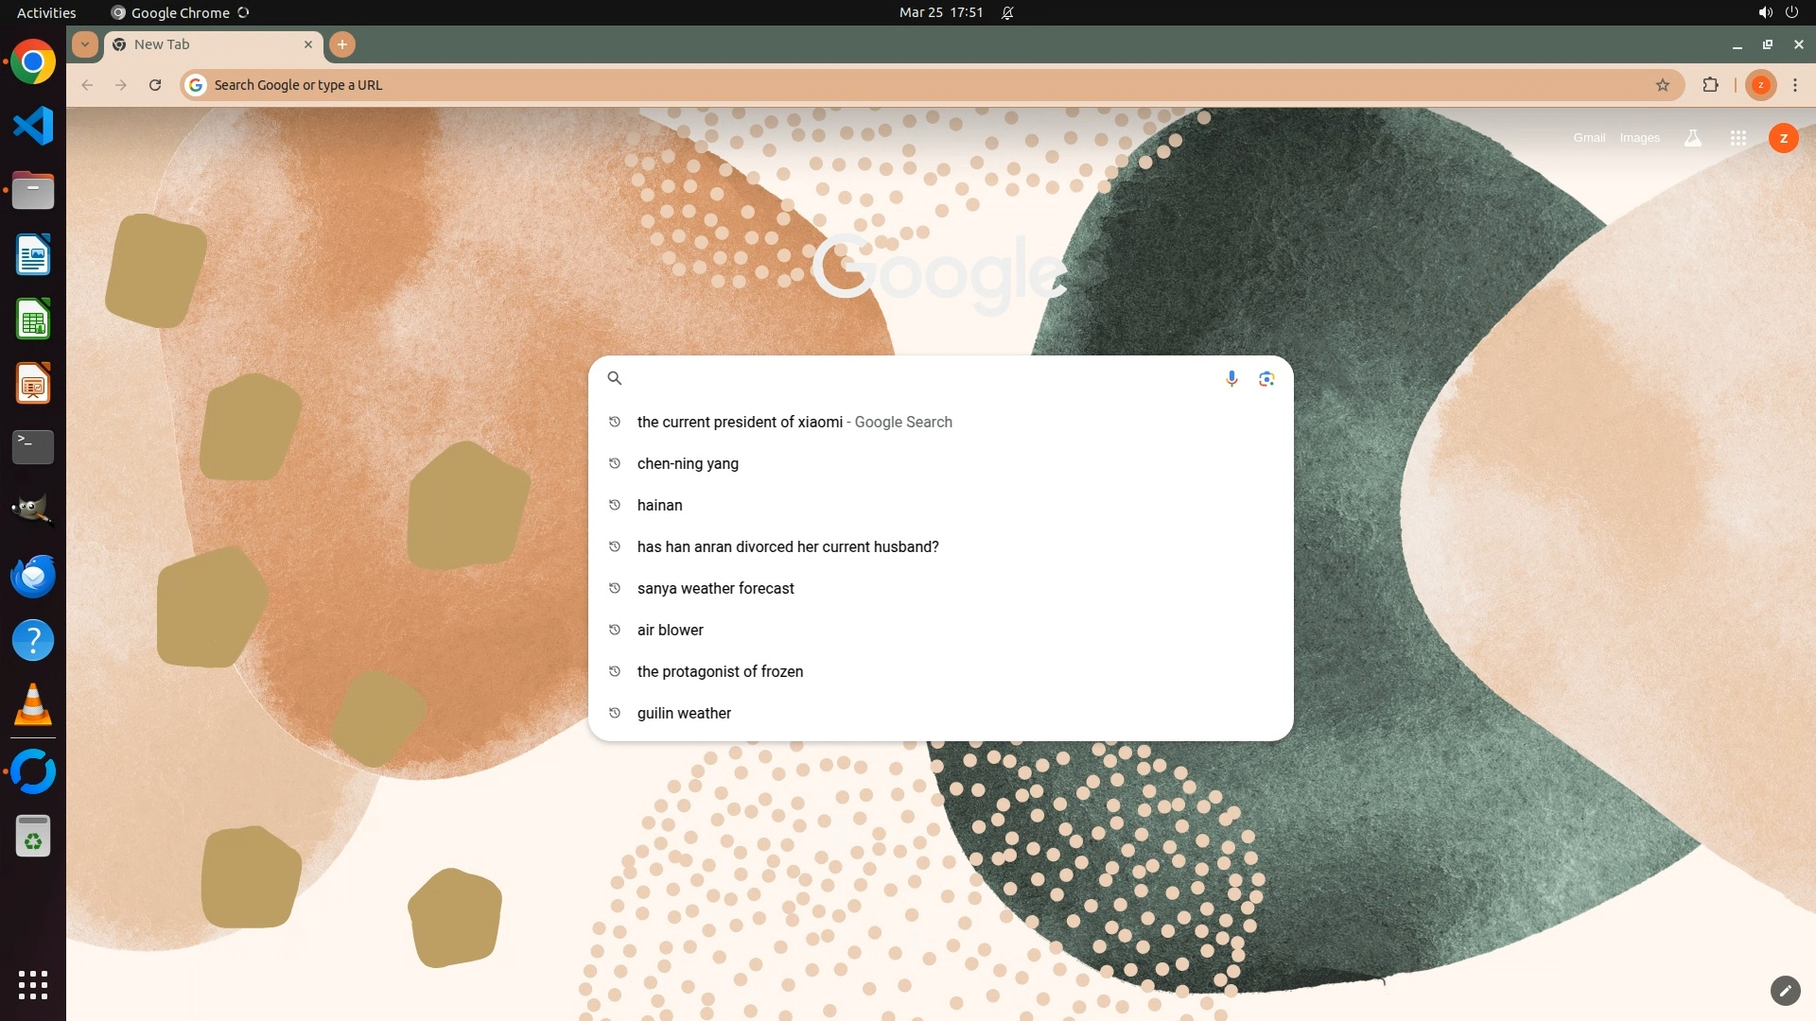Viewport: 1816px width, 1021px height.
Task: Open the Gmail link
Action: coord(1589,138)
